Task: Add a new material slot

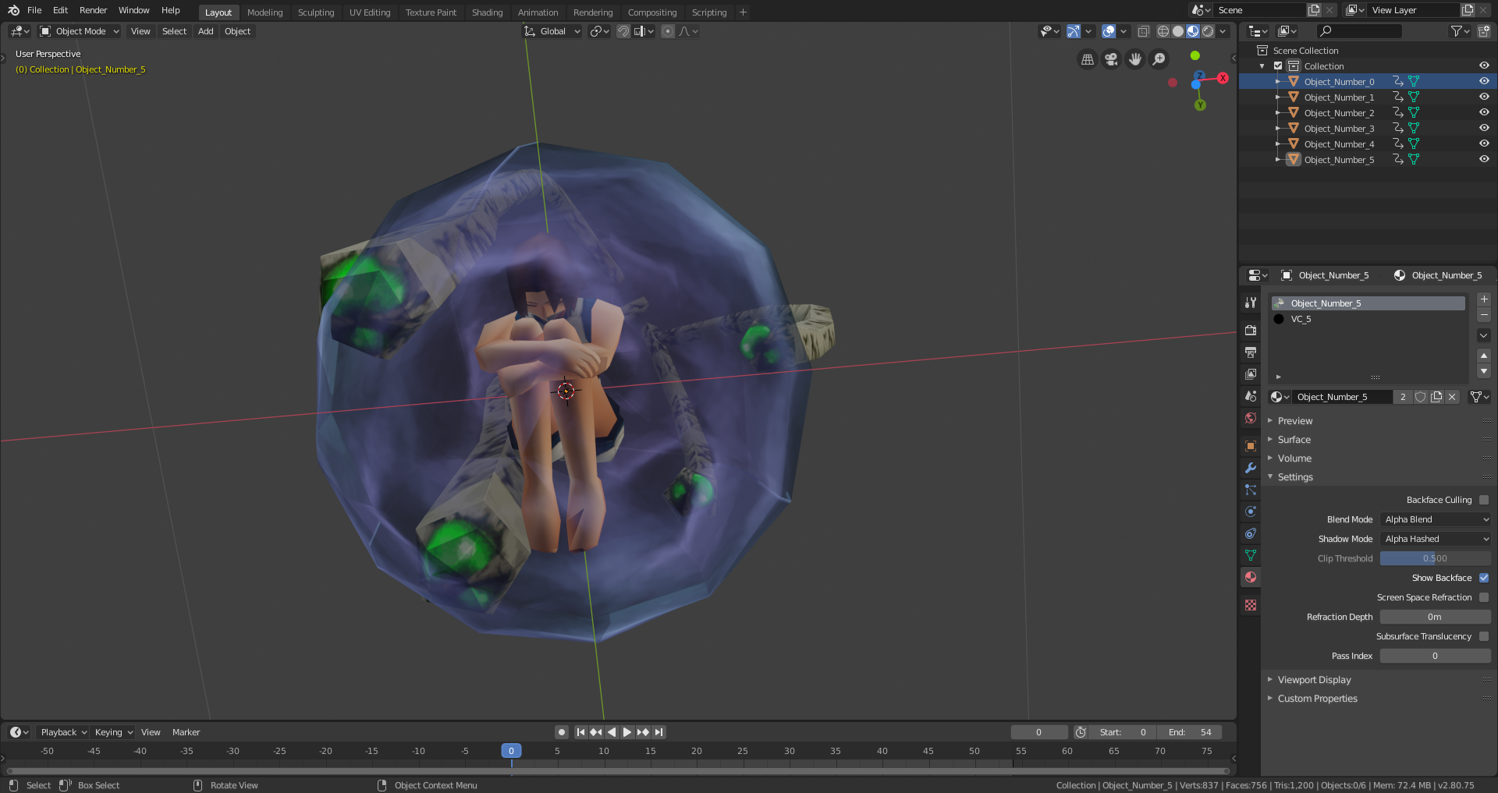Action: 1484,299
